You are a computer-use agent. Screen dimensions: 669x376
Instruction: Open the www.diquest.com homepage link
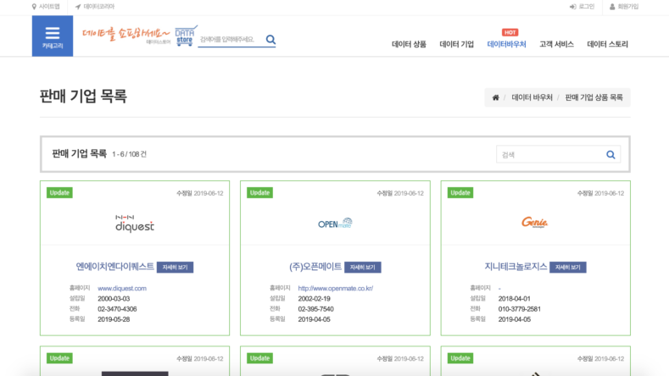point(122,288)
